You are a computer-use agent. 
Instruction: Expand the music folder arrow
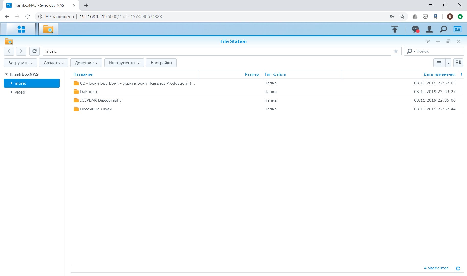(12, 83)
